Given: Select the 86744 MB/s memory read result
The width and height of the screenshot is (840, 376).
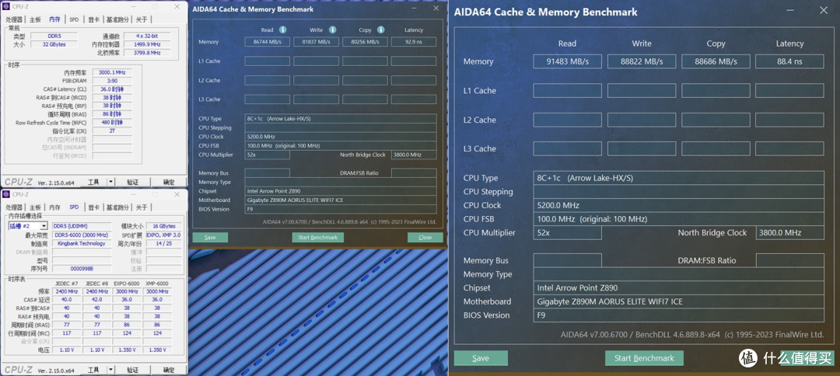Looking at the screenshot, I should pos(268,42).
